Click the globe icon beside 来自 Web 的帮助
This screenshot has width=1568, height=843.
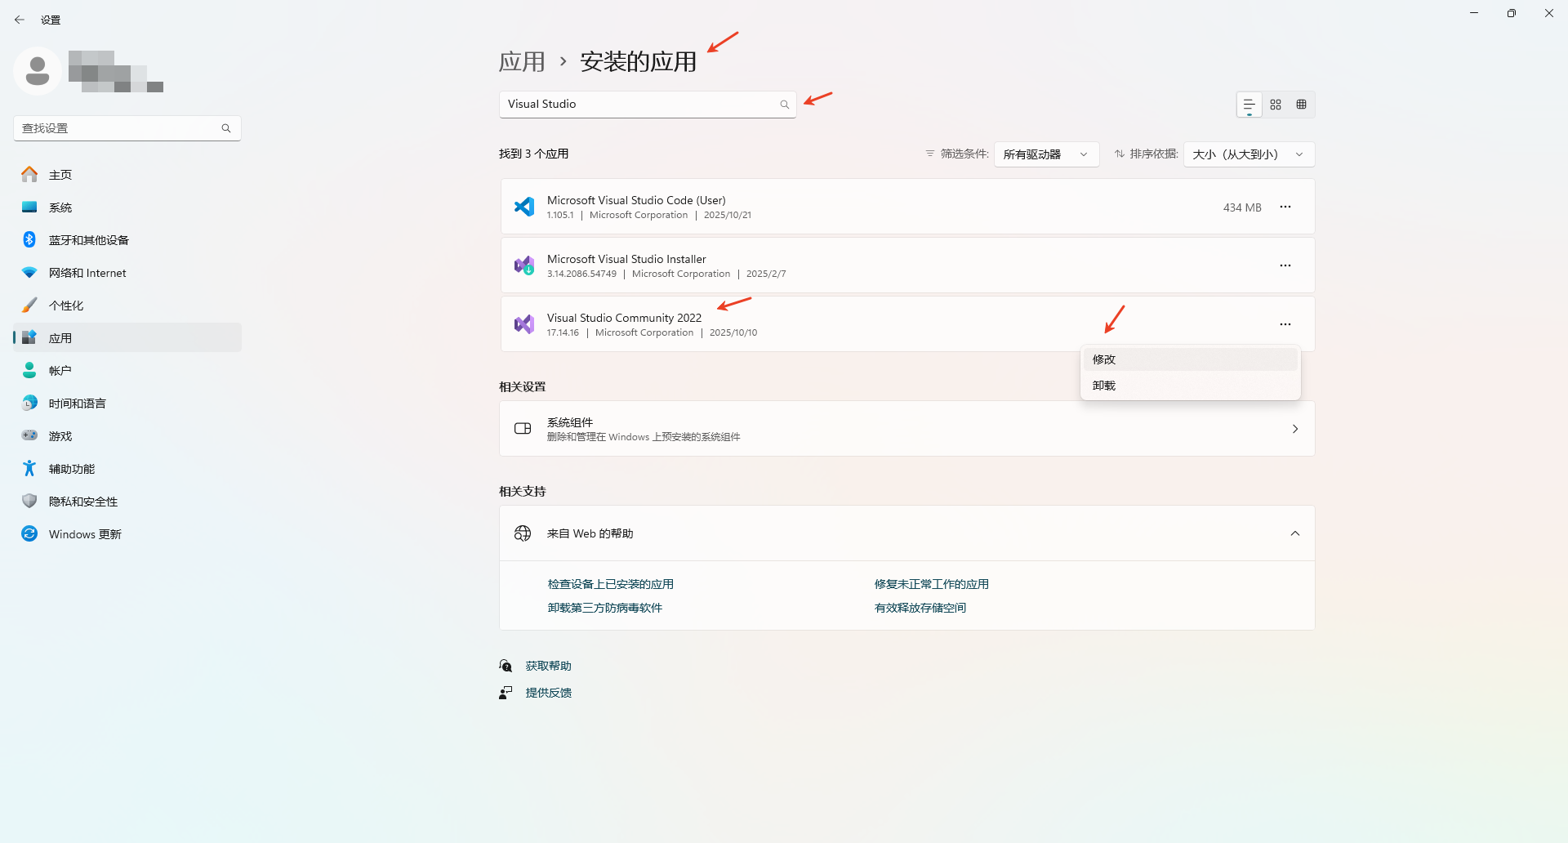523,533
